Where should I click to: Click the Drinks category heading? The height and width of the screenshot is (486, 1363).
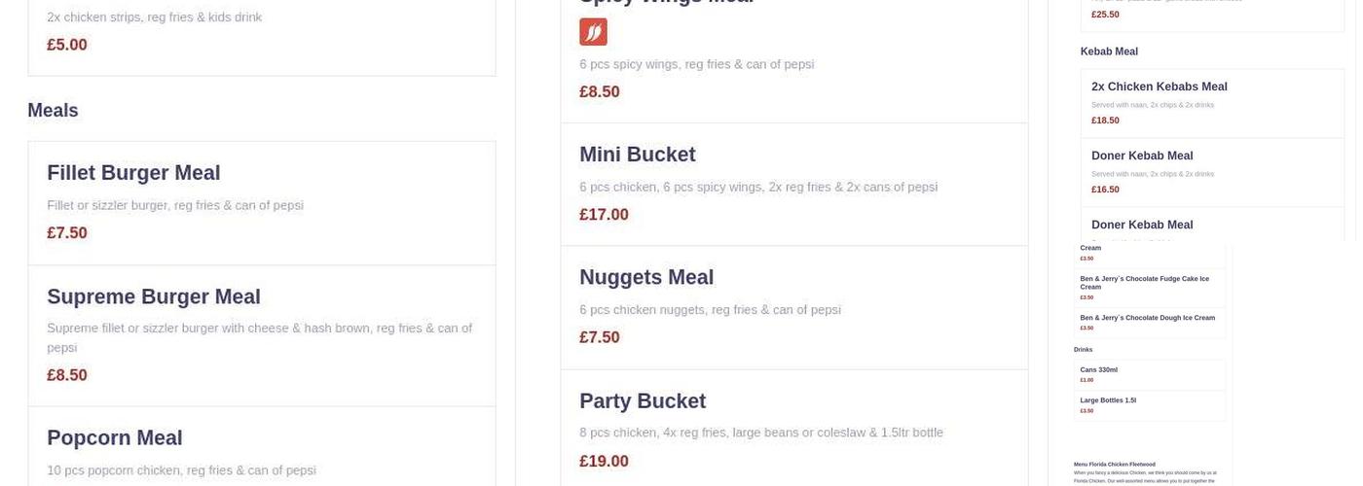pos(1083,350)
